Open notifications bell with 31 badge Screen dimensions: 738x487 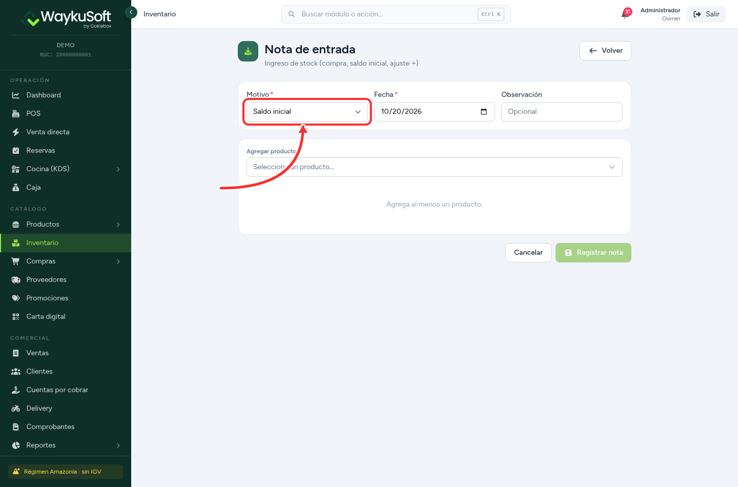(x=626, y=14)
